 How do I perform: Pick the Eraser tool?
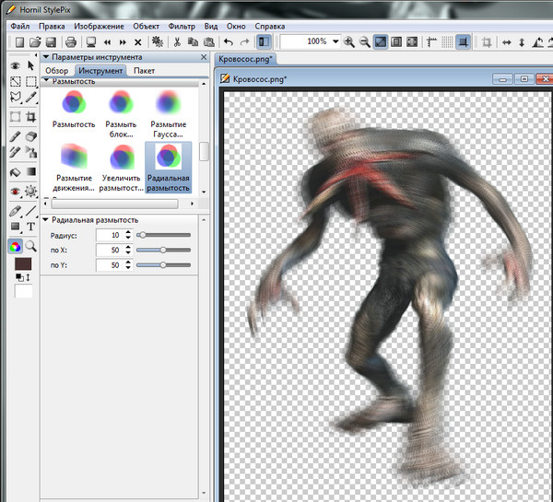point(31,136)
